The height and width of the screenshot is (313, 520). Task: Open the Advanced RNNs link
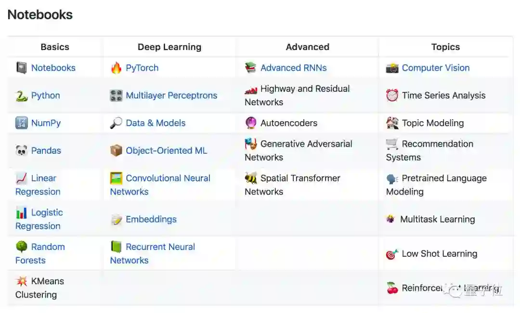tap(293, 68)
